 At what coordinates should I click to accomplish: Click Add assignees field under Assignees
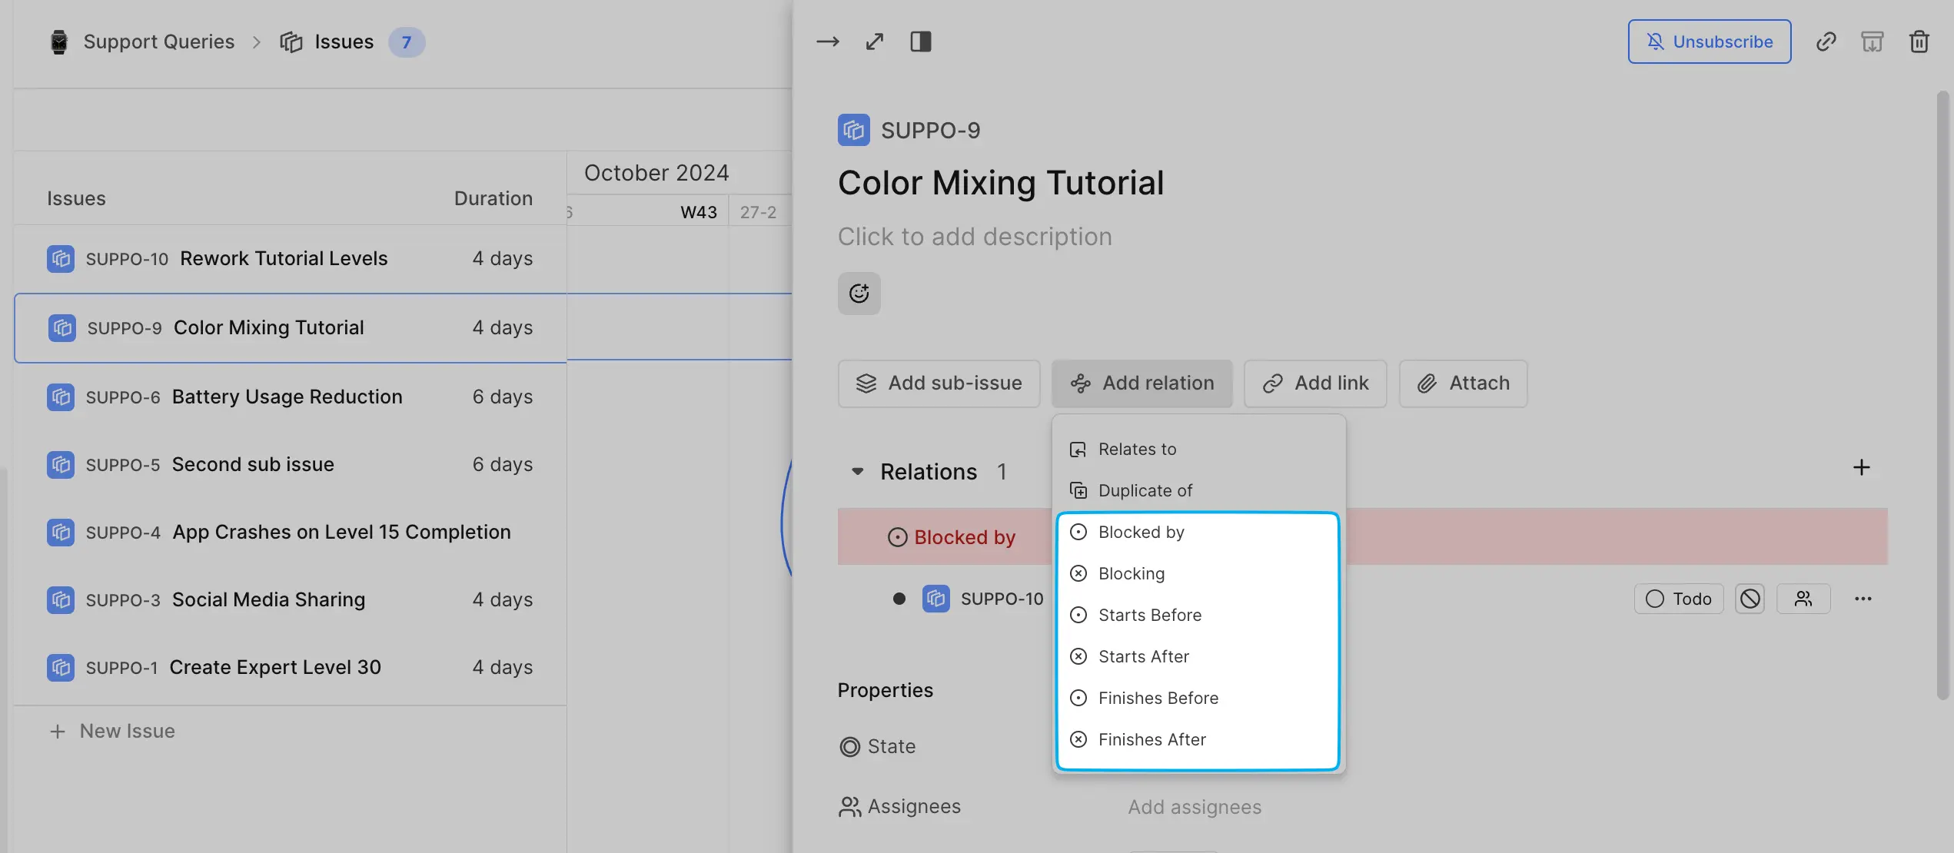pyautogui.click(x=1192, y=807)
